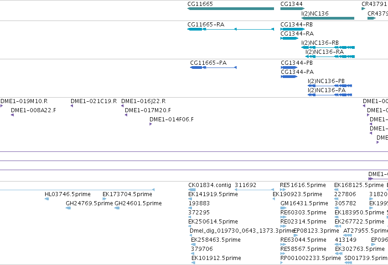Select the l(2)NC136 gene bar
Viewport: 388px width, 265px height.
click(328, 18)
